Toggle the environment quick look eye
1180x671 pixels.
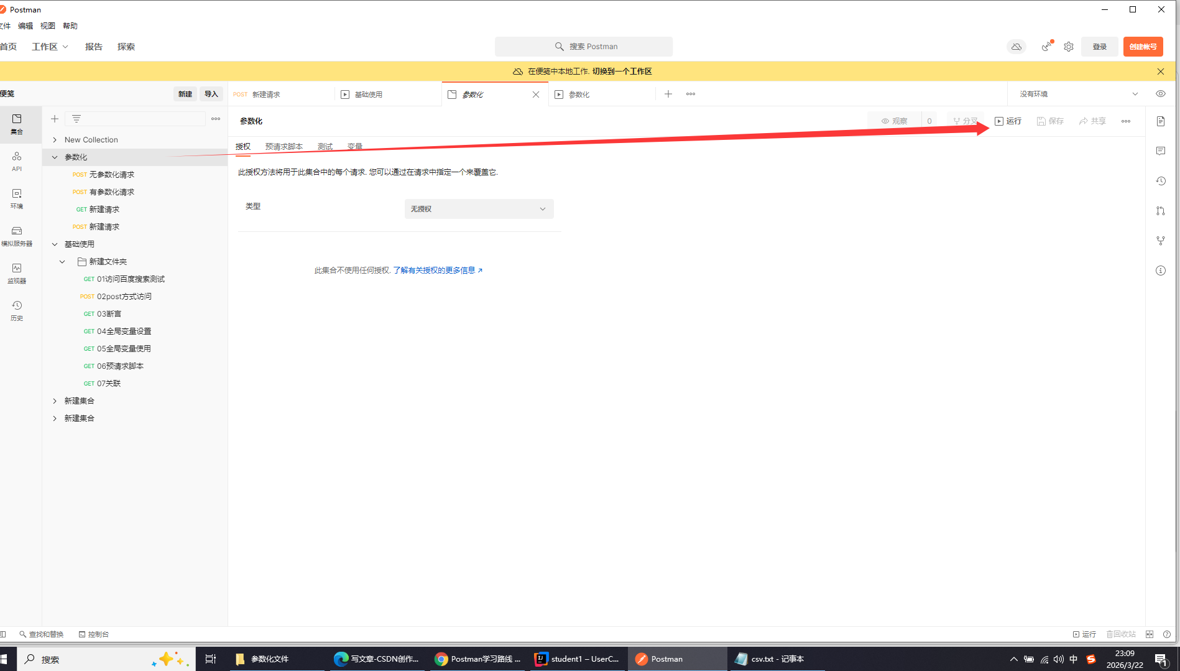pos(1161,94)
